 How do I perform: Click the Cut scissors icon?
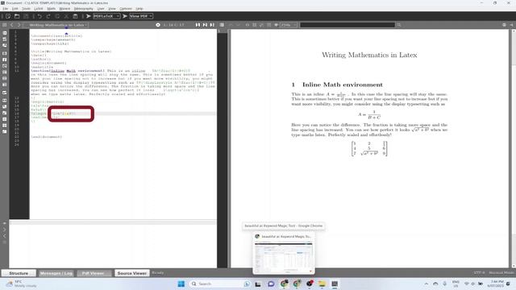66,16
